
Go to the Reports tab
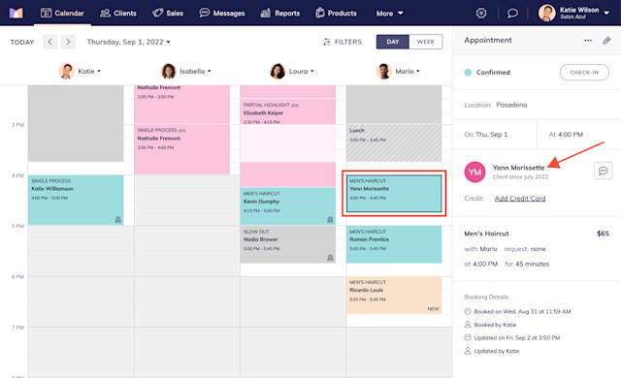click(280, 13)
